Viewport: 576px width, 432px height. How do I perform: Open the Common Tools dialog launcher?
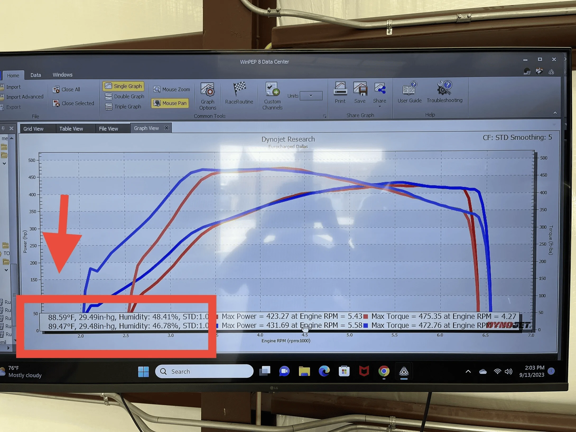[x=324, y=116]
